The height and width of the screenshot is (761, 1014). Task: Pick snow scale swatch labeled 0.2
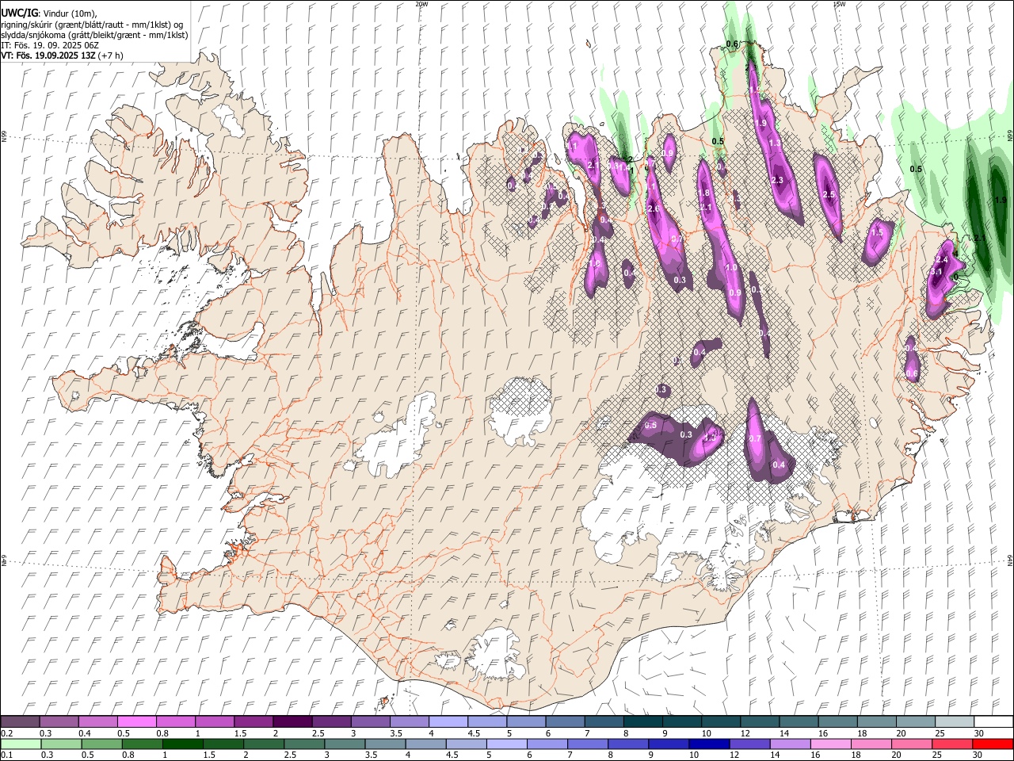[x=20, y=721]
